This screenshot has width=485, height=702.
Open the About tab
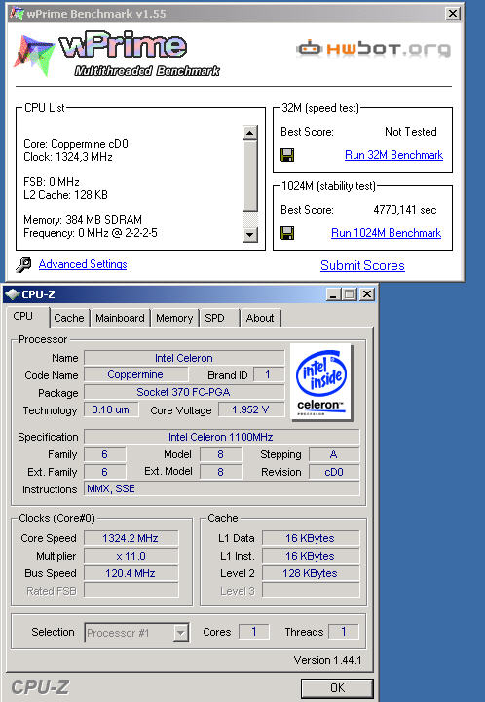click(260, 318)
